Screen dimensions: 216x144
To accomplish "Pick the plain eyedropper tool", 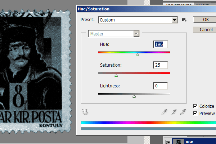I will (x=164, y=112).
